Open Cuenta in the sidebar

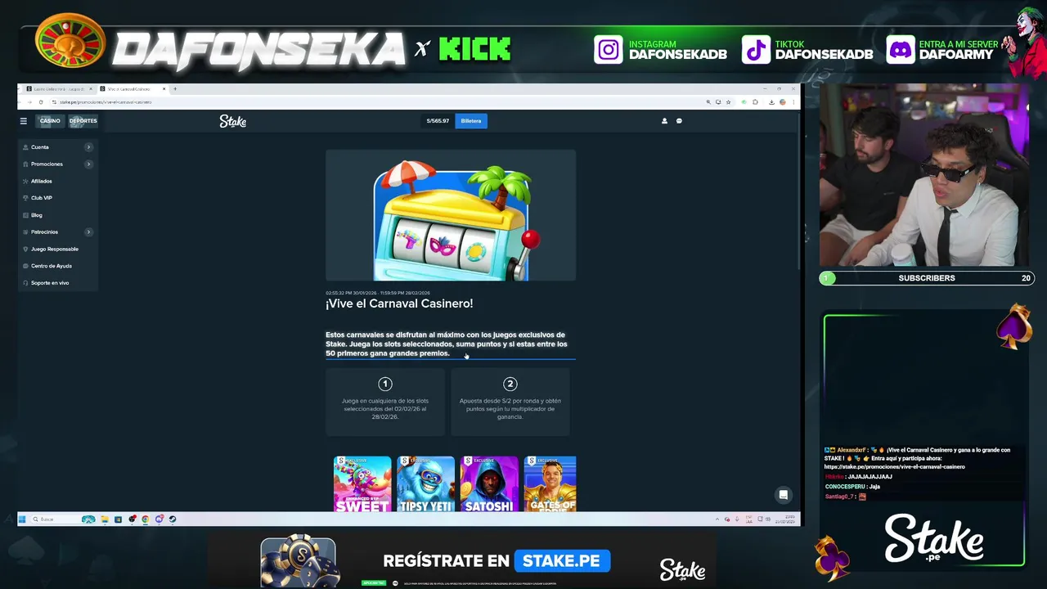[40, 147]
